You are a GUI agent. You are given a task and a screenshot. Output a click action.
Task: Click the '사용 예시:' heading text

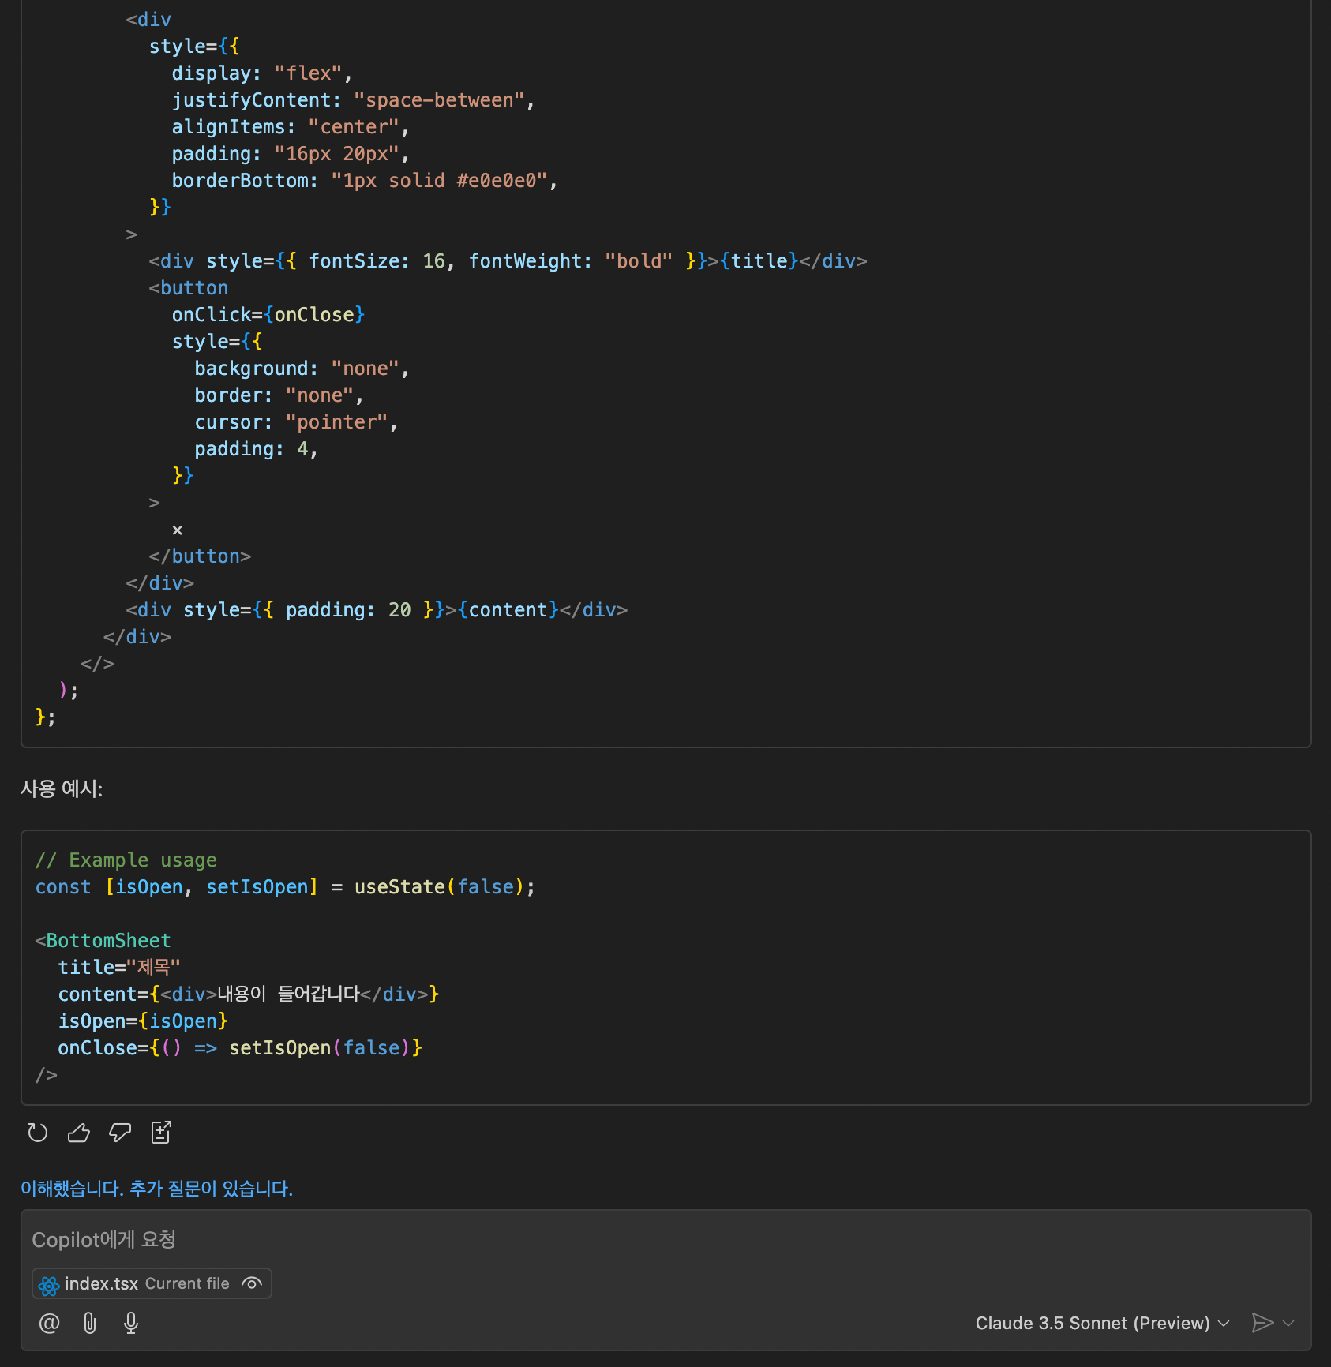coord(62,789)
